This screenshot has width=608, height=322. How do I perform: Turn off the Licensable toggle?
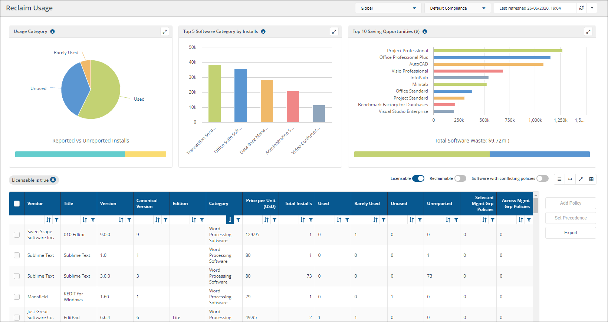[x=418, y=178]
